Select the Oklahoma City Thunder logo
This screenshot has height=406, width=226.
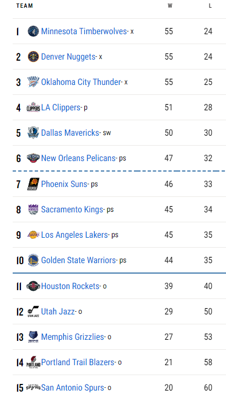click(33, 82)
